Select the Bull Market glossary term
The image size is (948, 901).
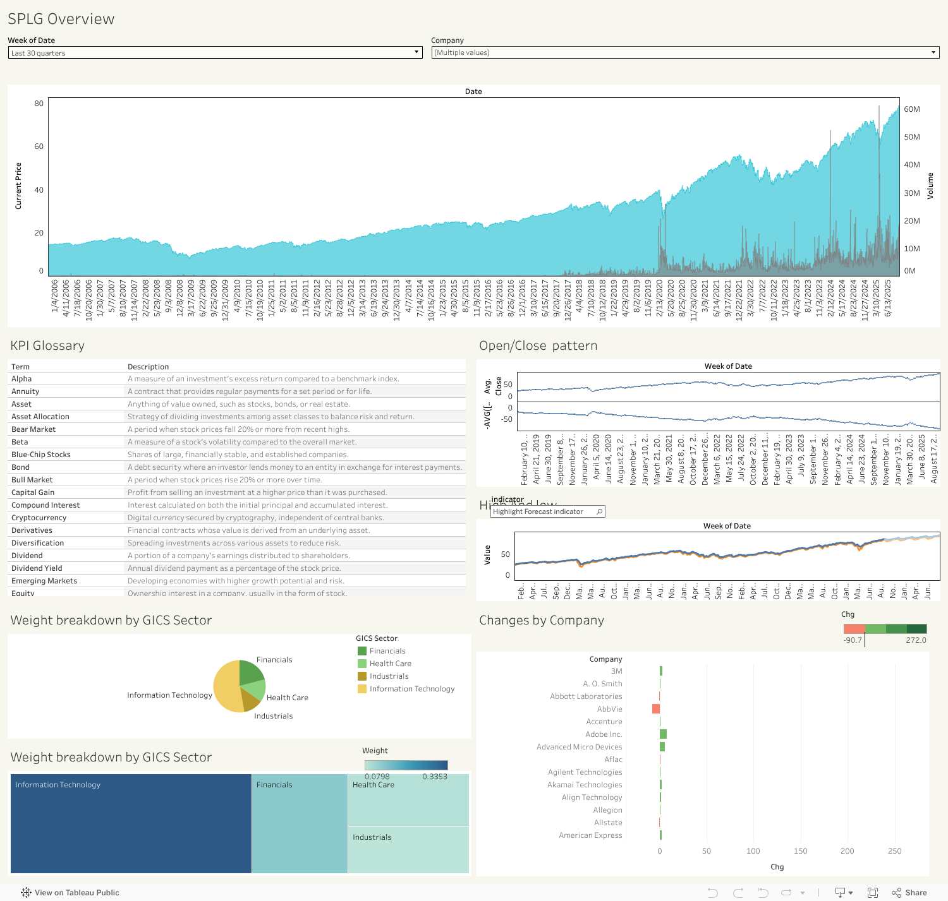32,480
